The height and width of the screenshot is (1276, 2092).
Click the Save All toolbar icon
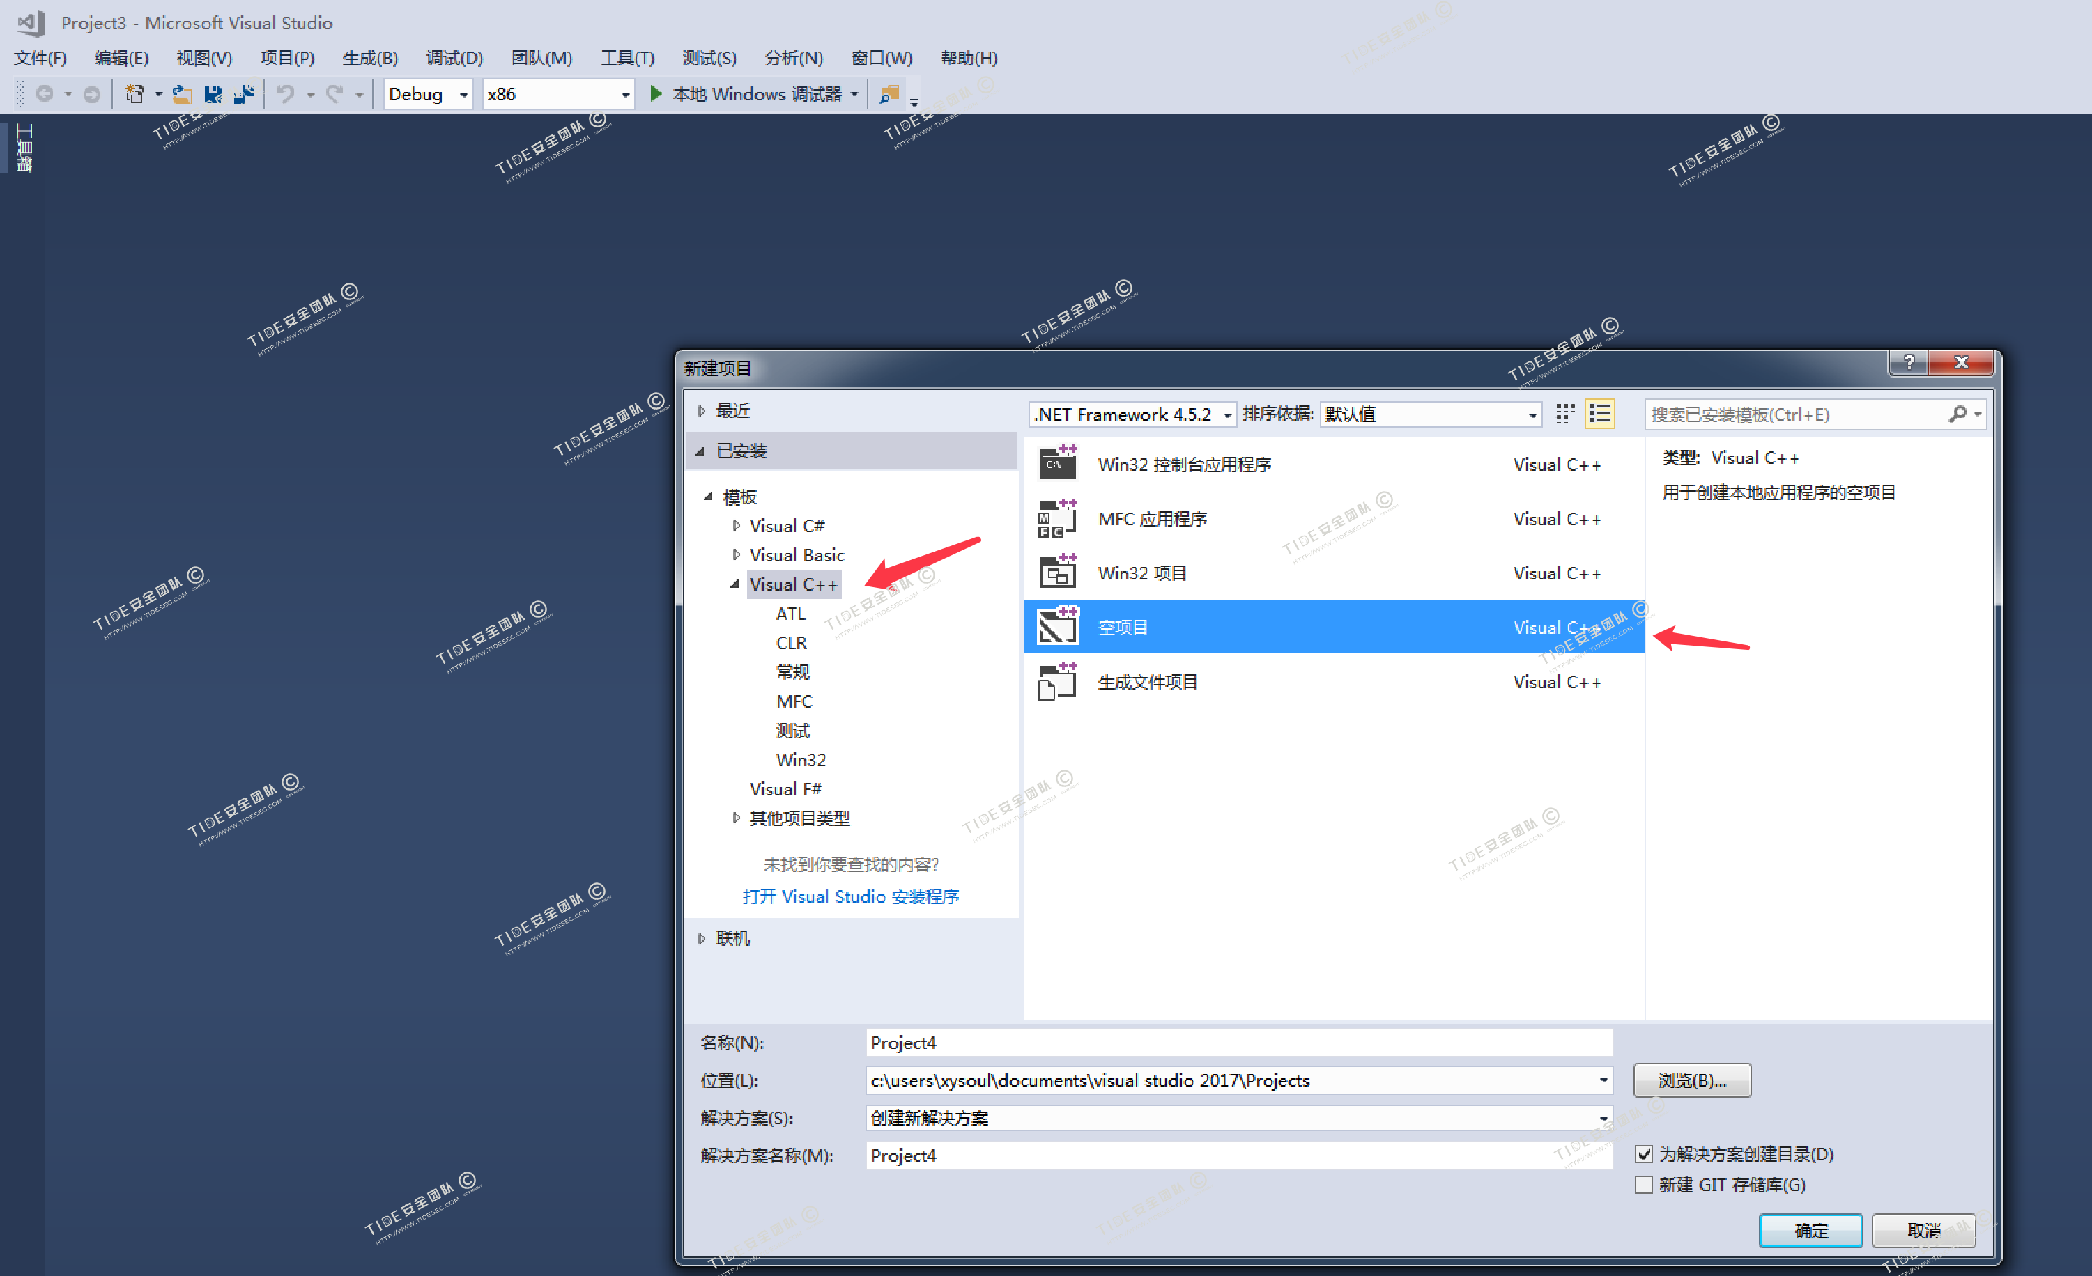(x=244, y=94)
